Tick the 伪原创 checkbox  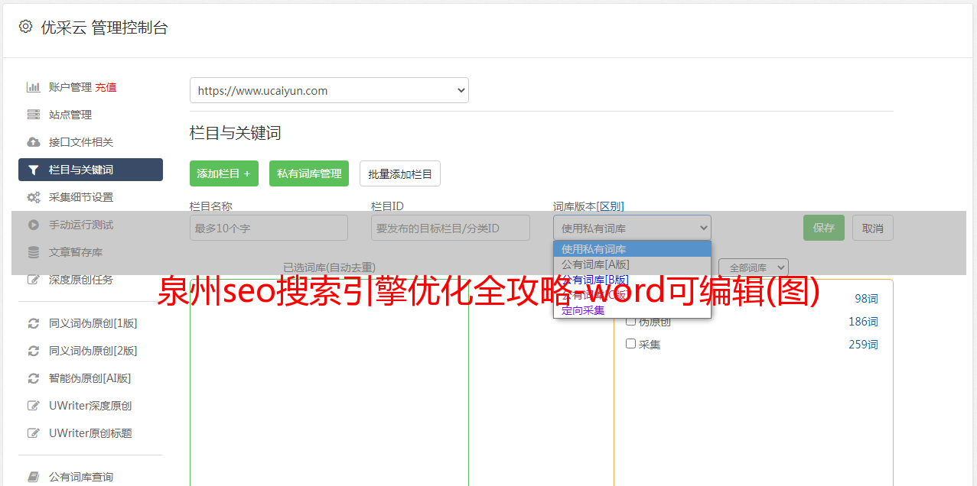[631, 321]
